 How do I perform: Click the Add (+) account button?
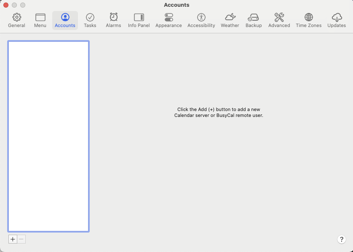tap(13, 239)
